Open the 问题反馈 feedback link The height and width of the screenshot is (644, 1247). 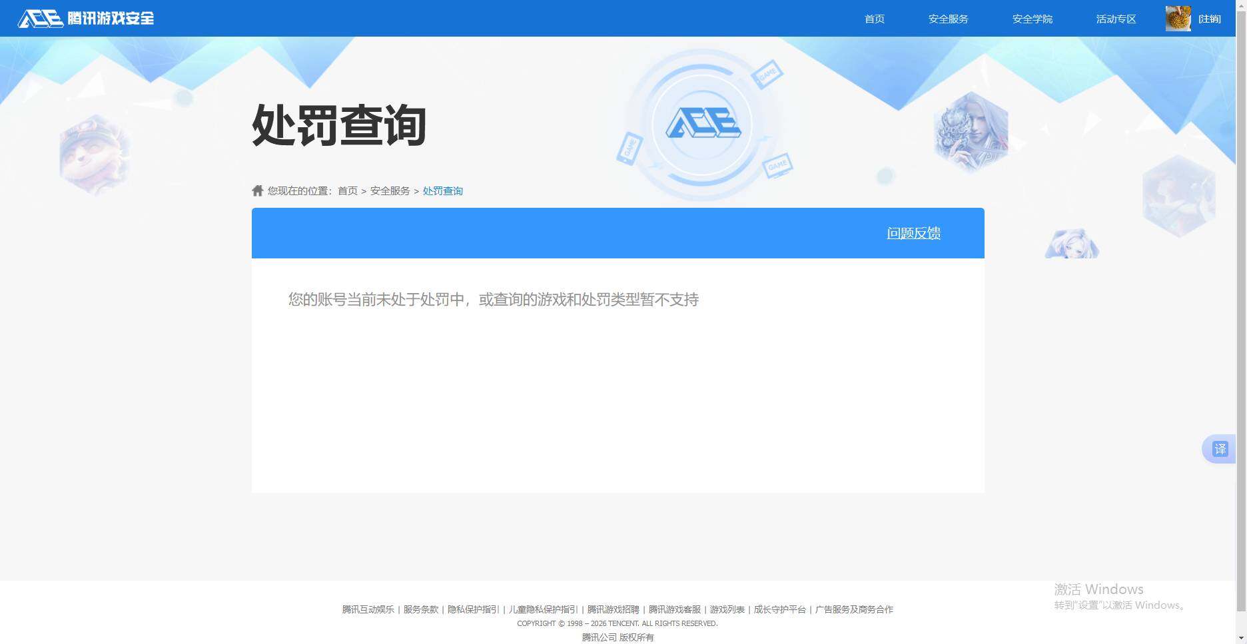(913, 233)
